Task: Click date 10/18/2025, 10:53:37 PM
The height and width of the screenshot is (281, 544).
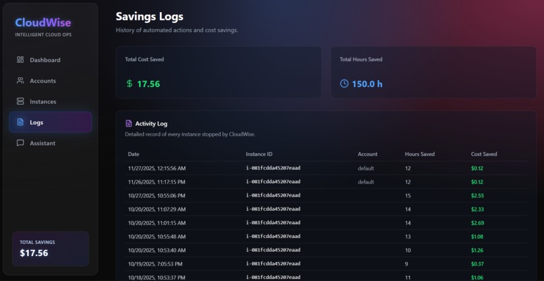Action: 157,278
